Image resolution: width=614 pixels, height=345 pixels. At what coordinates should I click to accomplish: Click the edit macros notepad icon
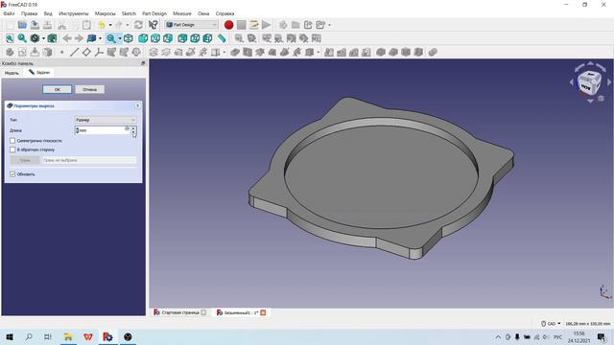point(253,25)
